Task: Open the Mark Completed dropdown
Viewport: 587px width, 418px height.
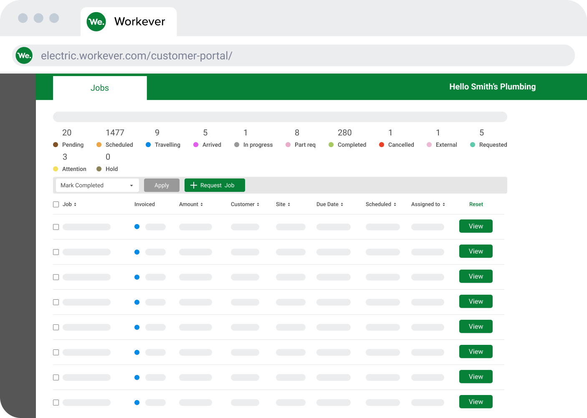Action: (x=97, y=185)
